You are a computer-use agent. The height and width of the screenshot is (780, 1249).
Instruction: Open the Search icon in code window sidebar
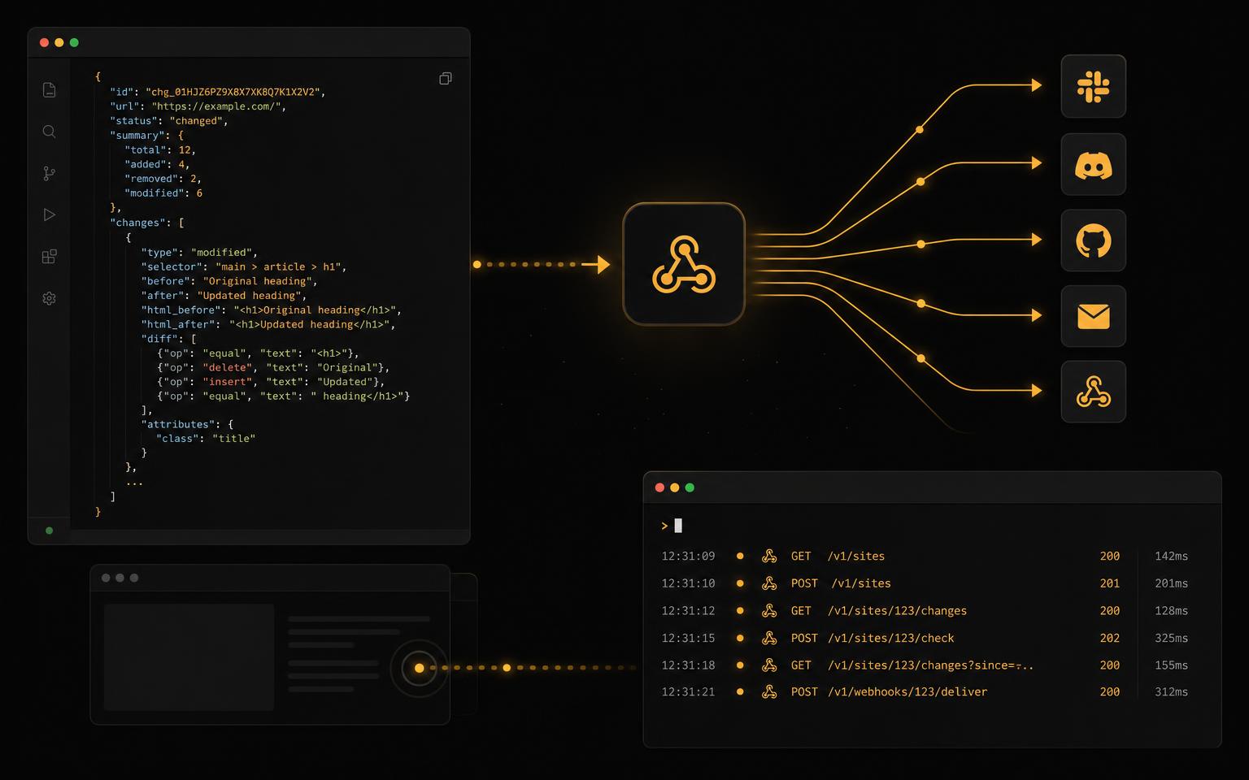(49, 132)
